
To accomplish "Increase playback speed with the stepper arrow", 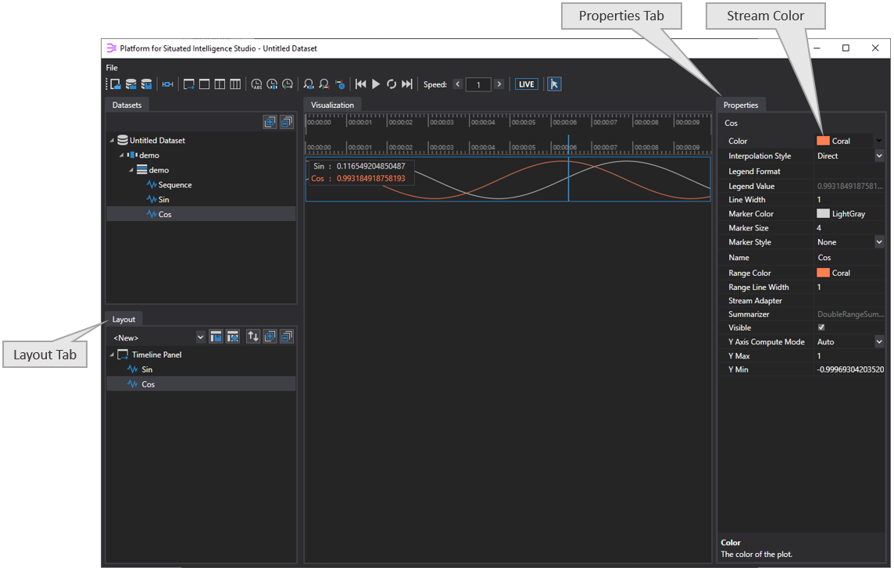I will (499, 84).
